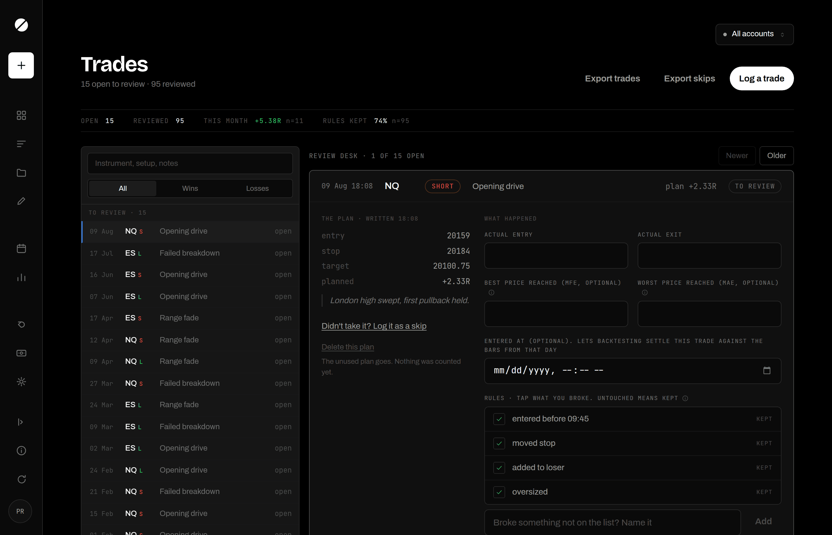Open the calendar sidebar icon

tap(21, 248)
